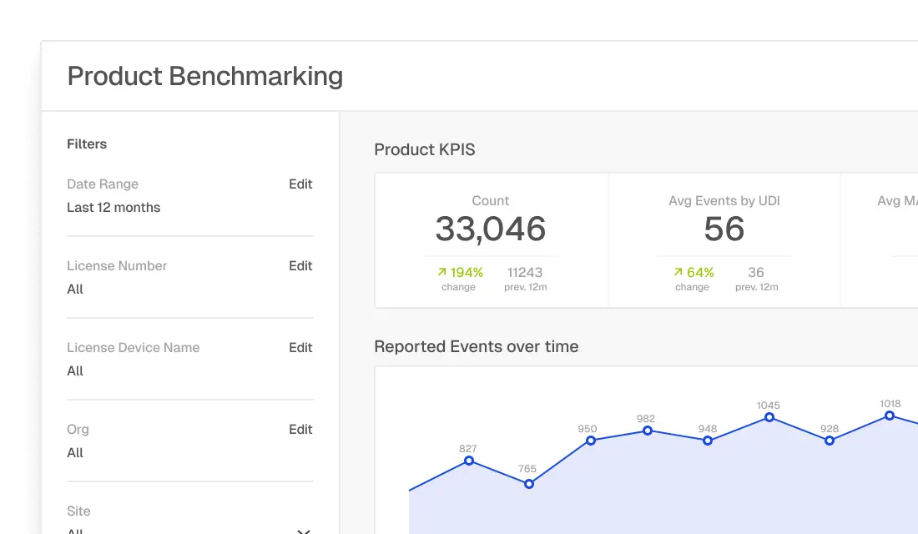Screen dimensions: 918x534
Task: Select the Count KPI card
Action: 491,239
